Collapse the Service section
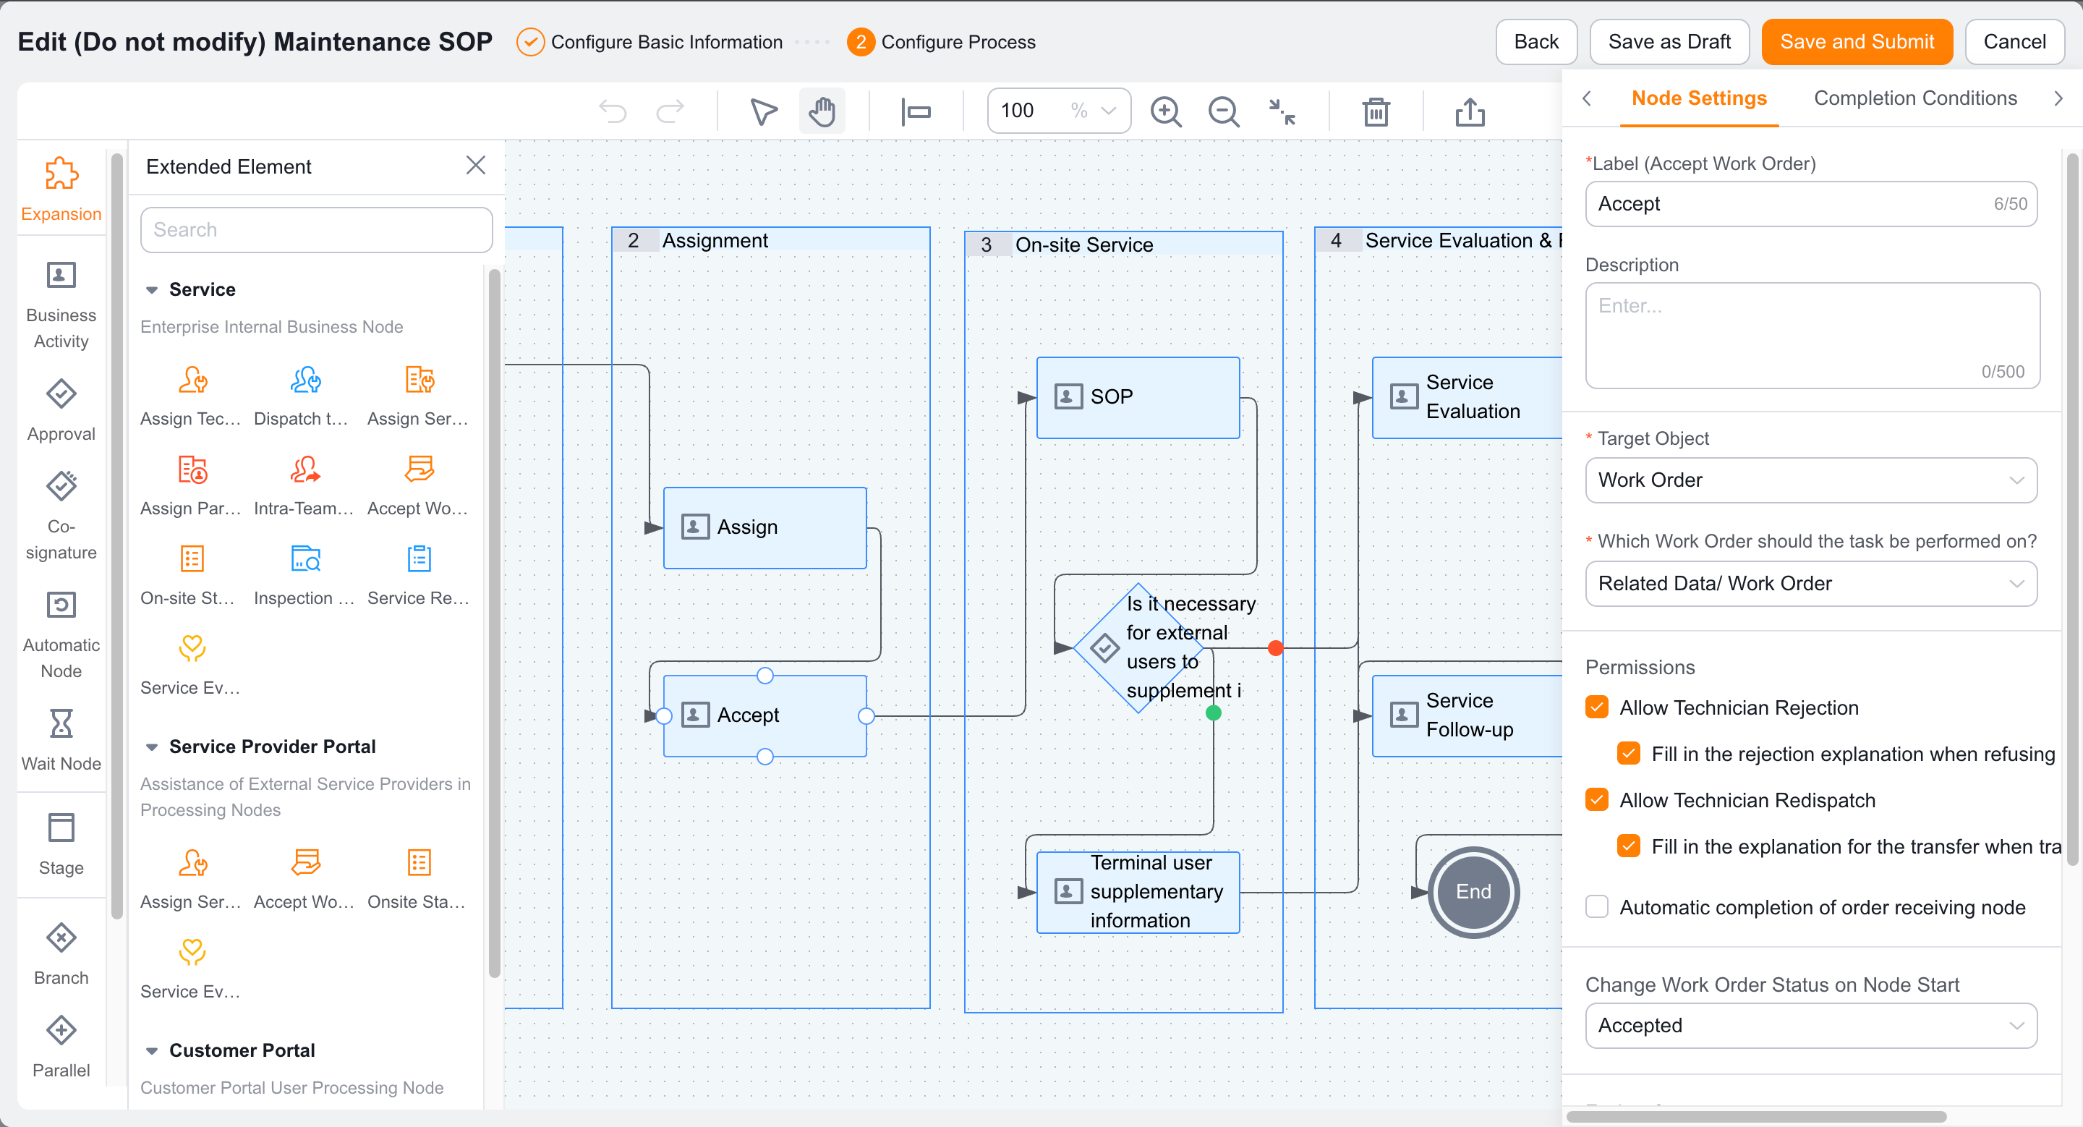Screen dimensions: 2083x1127 pyautogui.click(x=151, y=290)
